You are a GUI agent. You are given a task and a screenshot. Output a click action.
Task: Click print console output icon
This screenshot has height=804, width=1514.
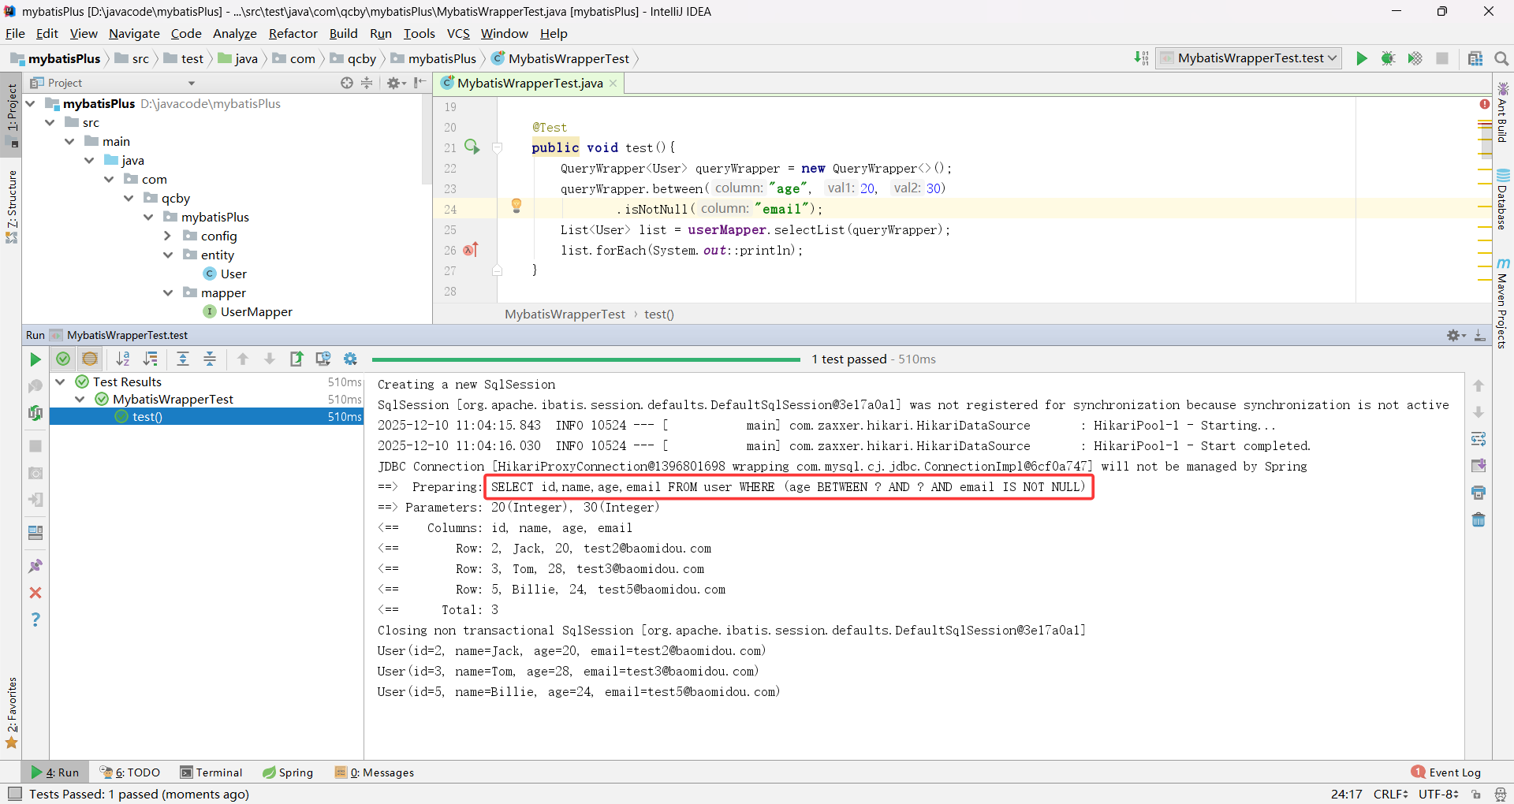click(1479, 493)
